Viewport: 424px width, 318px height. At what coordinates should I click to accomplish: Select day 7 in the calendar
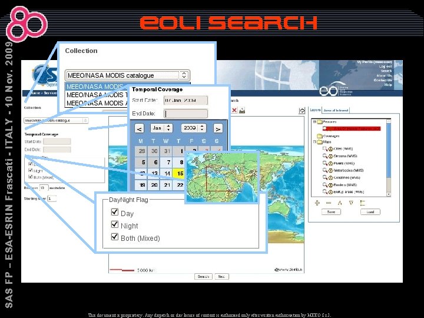(167, 163)
